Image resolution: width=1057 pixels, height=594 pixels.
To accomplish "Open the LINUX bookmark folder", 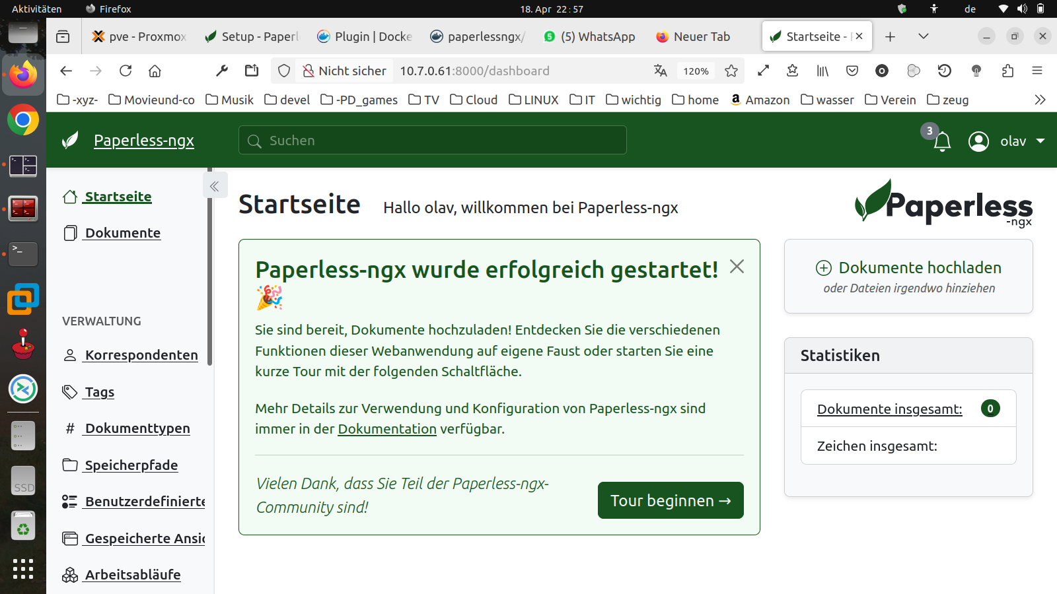I will point(534,100).
